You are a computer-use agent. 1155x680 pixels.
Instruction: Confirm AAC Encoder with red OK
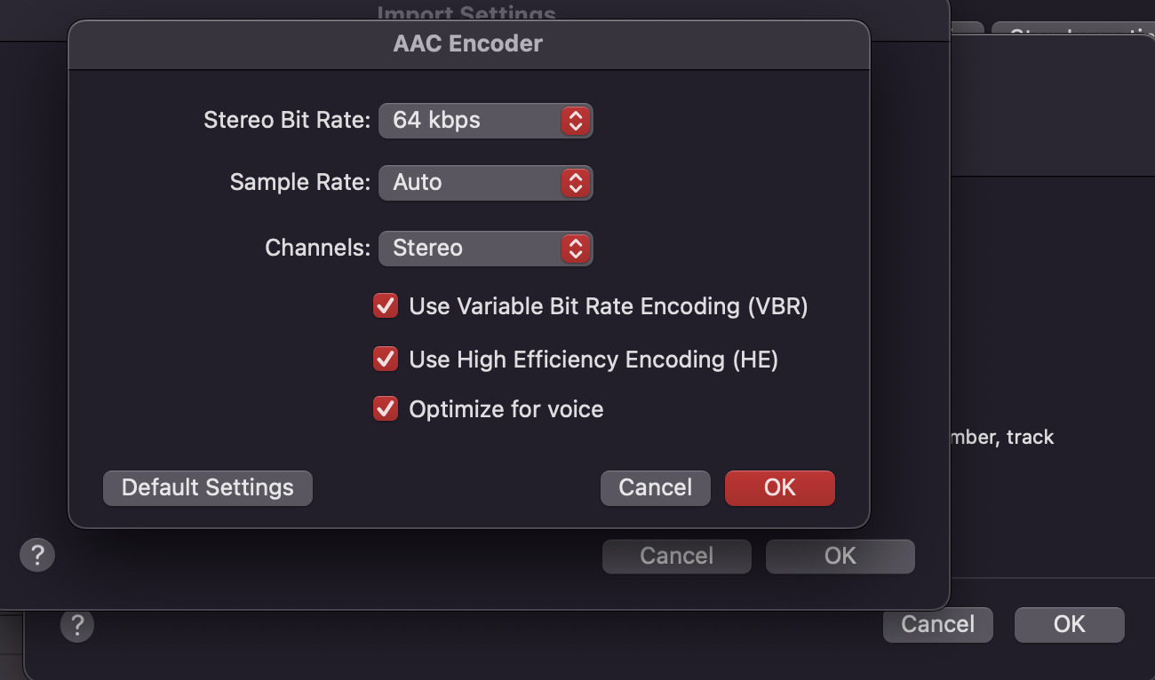pos(779,487)
